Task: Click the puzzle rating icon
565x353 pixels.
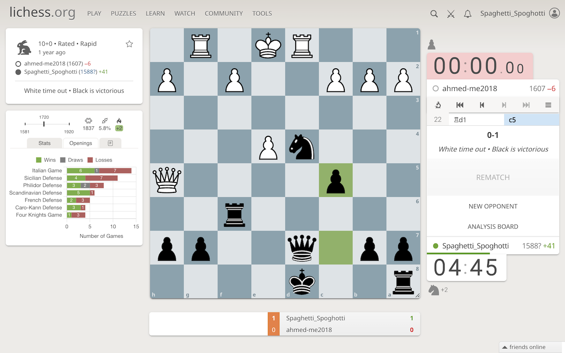Action: tap(88, 120)
